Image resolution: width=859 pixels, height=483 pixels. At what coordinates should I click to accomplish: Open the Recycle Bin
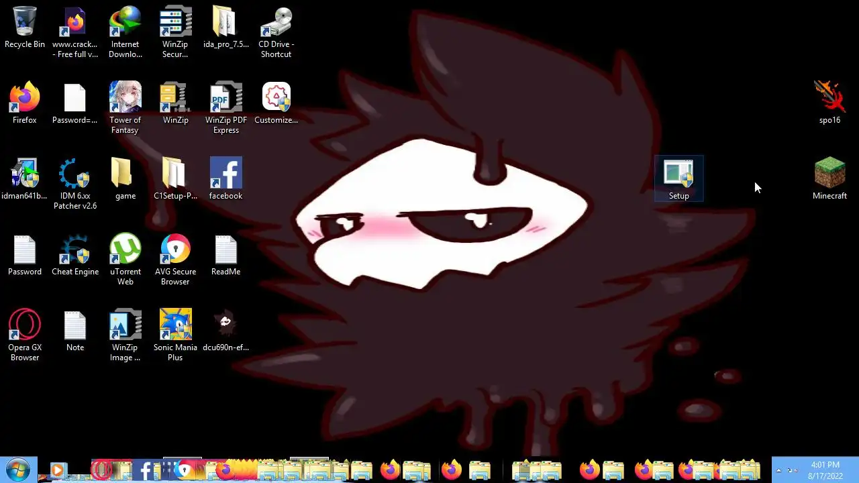click(x=25, y=28)
